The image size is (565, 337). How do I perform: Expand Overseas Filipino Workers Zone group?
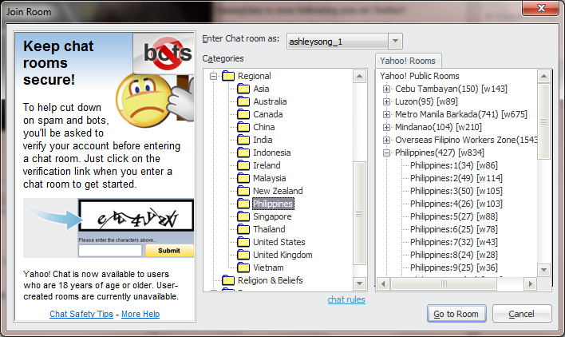[386, 140]
